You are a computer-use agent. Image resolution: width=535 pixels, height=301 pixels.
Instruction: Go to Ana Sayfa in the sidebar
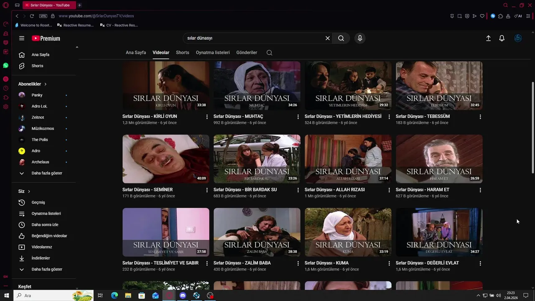(x=44, y=55)
